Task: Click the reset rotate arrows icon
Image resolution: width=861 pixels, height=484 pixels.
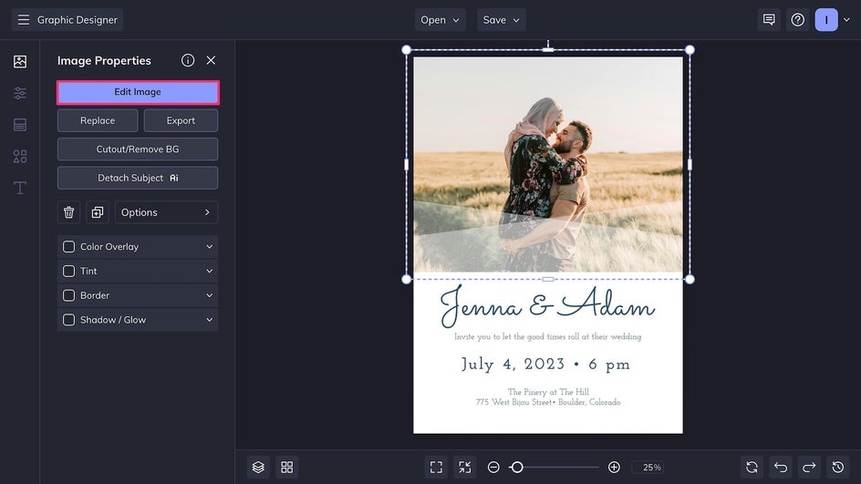Action: click(x=752, y=467)
